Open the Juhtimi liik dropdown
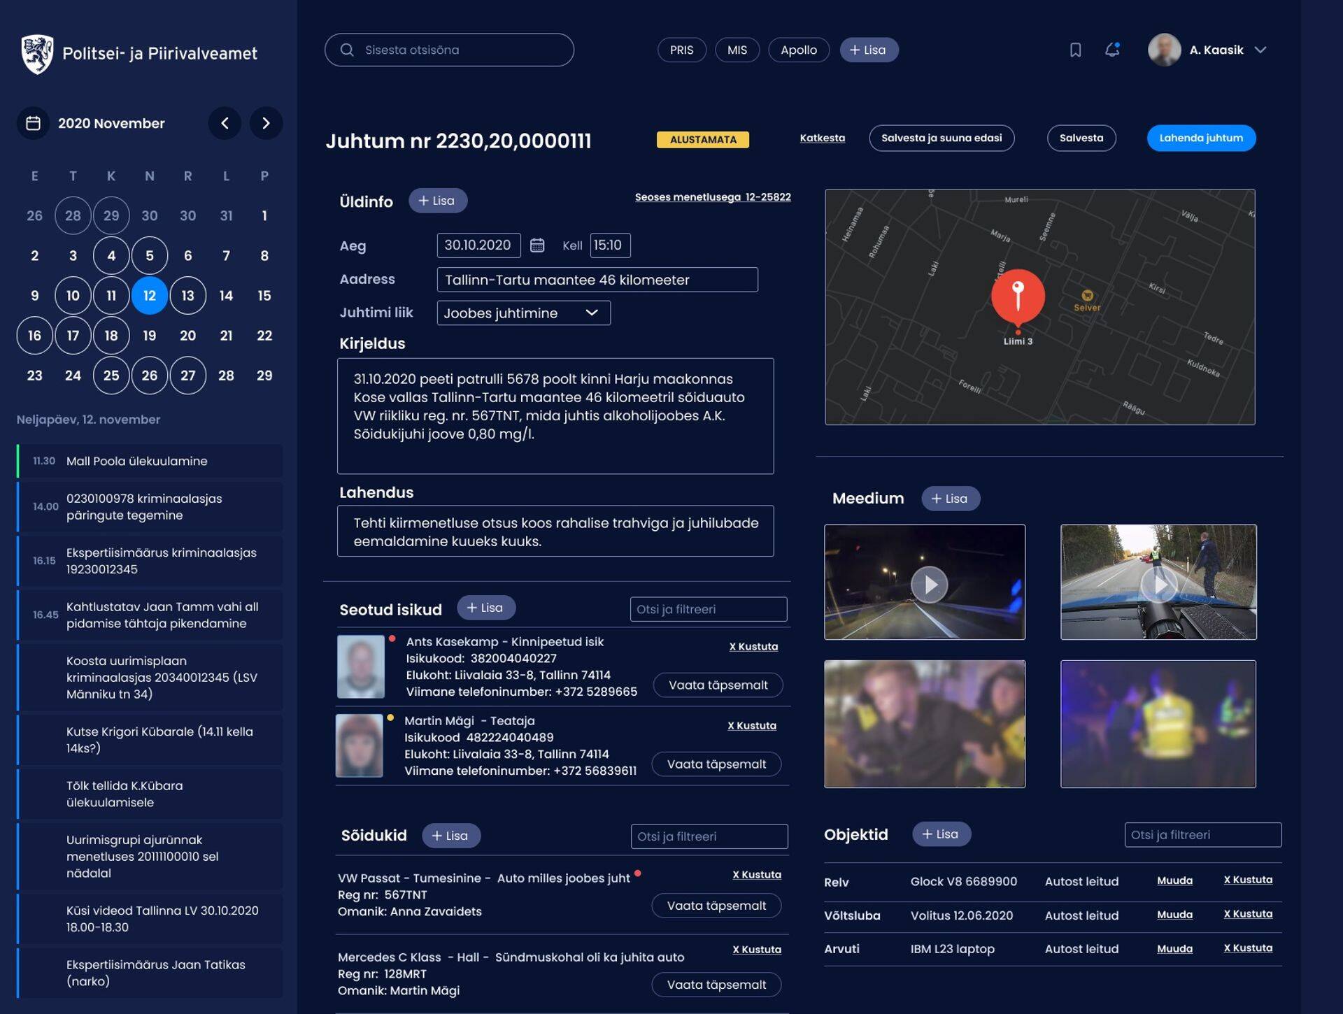Image resolution: width=1343 pixels, height=1014 pixels. coord(523,313)
